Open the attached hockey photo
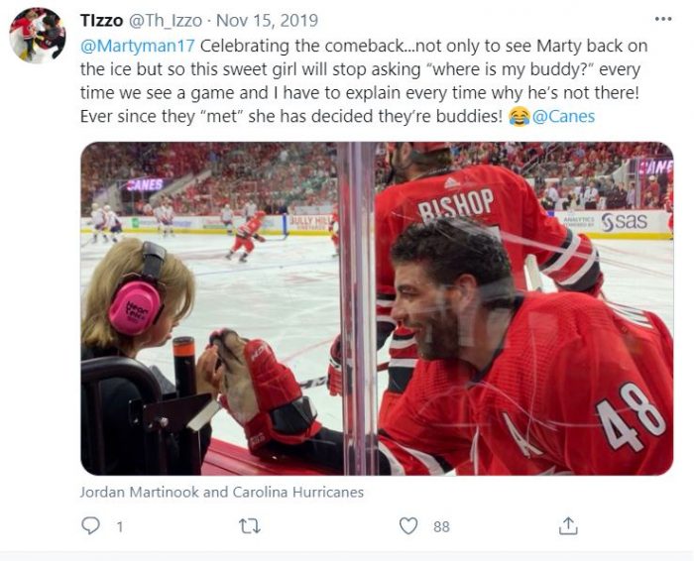Screen dimensions: 694x561 point(377,308)
